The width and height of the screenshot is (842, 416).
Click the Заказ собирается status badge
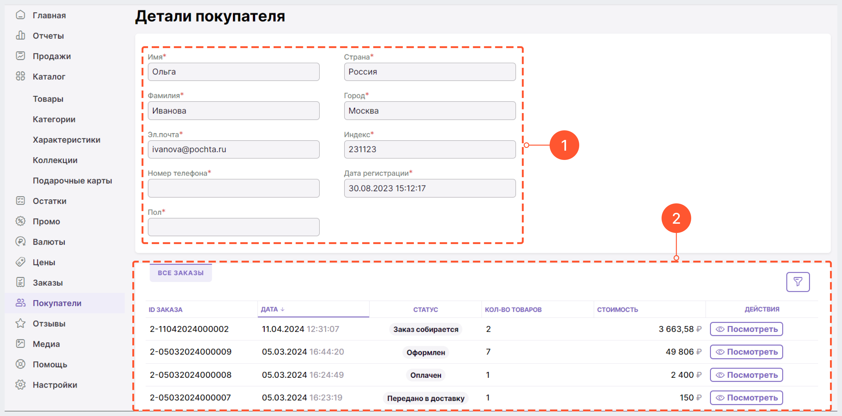(426, 329)
